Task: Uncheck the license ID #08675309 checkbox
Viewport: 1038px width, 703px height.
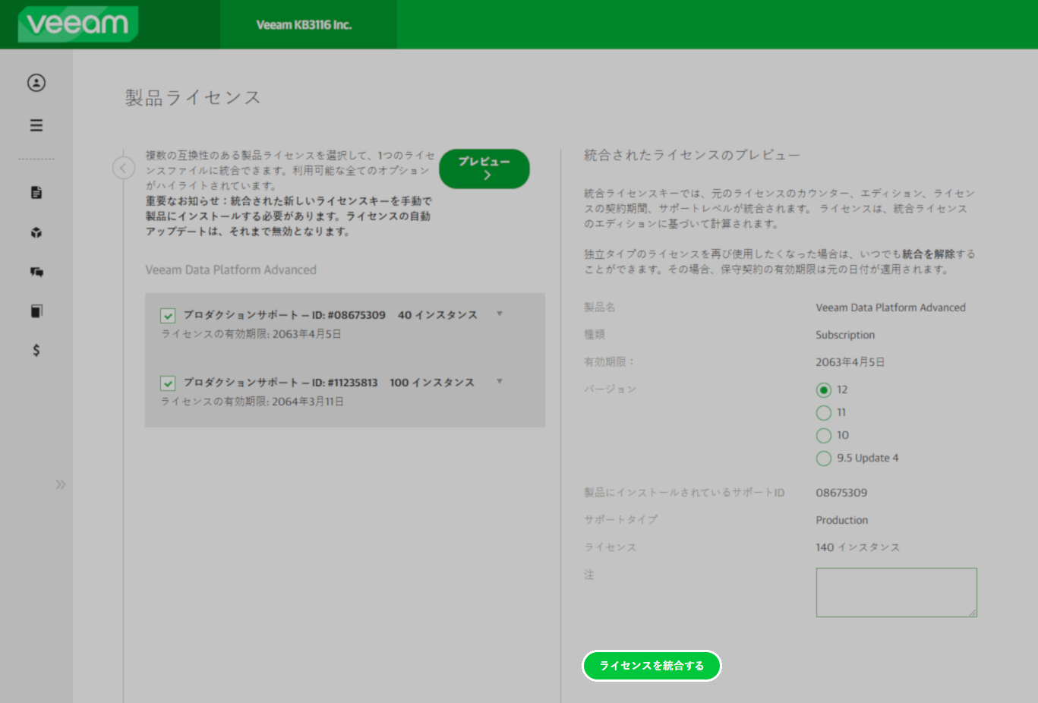Action: (x=168, y=316)
